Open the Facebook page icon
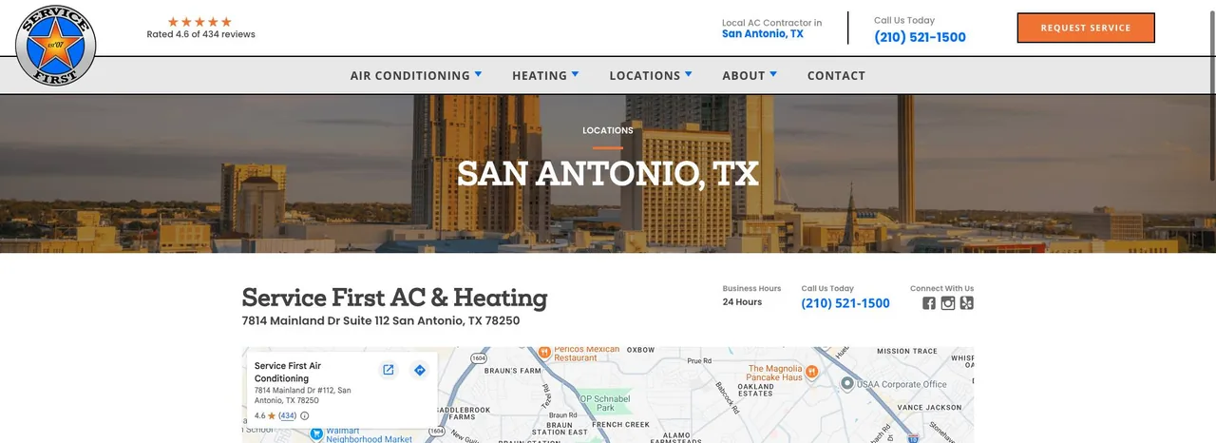This screenshot has width=1216, height=443. (x=929, y=303)
